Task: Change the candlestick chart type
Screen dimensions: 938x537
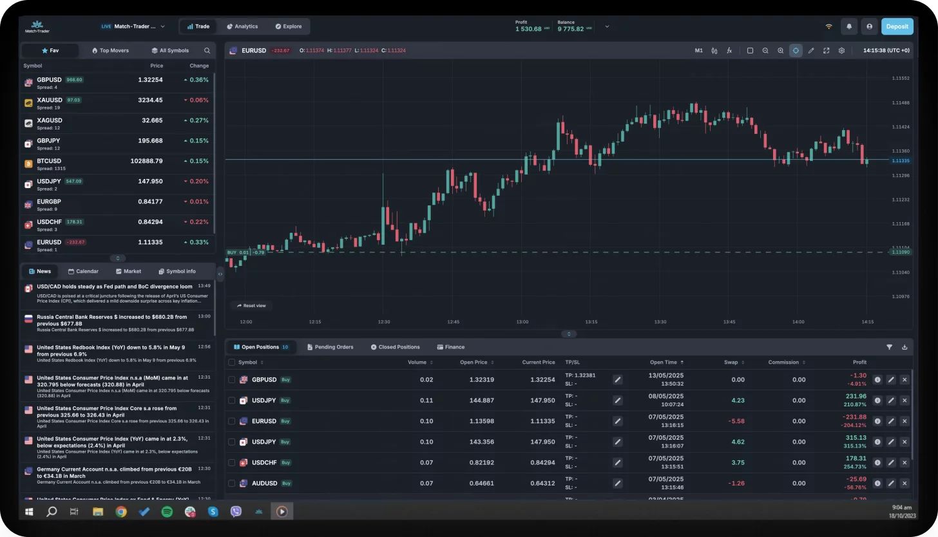Action: (714, 50)
